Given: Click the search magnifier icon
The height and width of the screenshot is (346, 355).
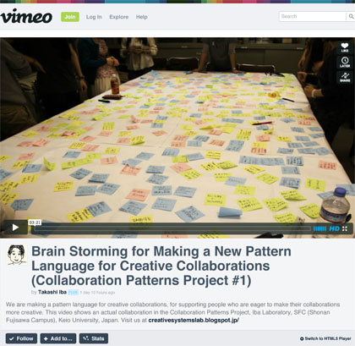Looking at the screenshot, I should point(351,16).
